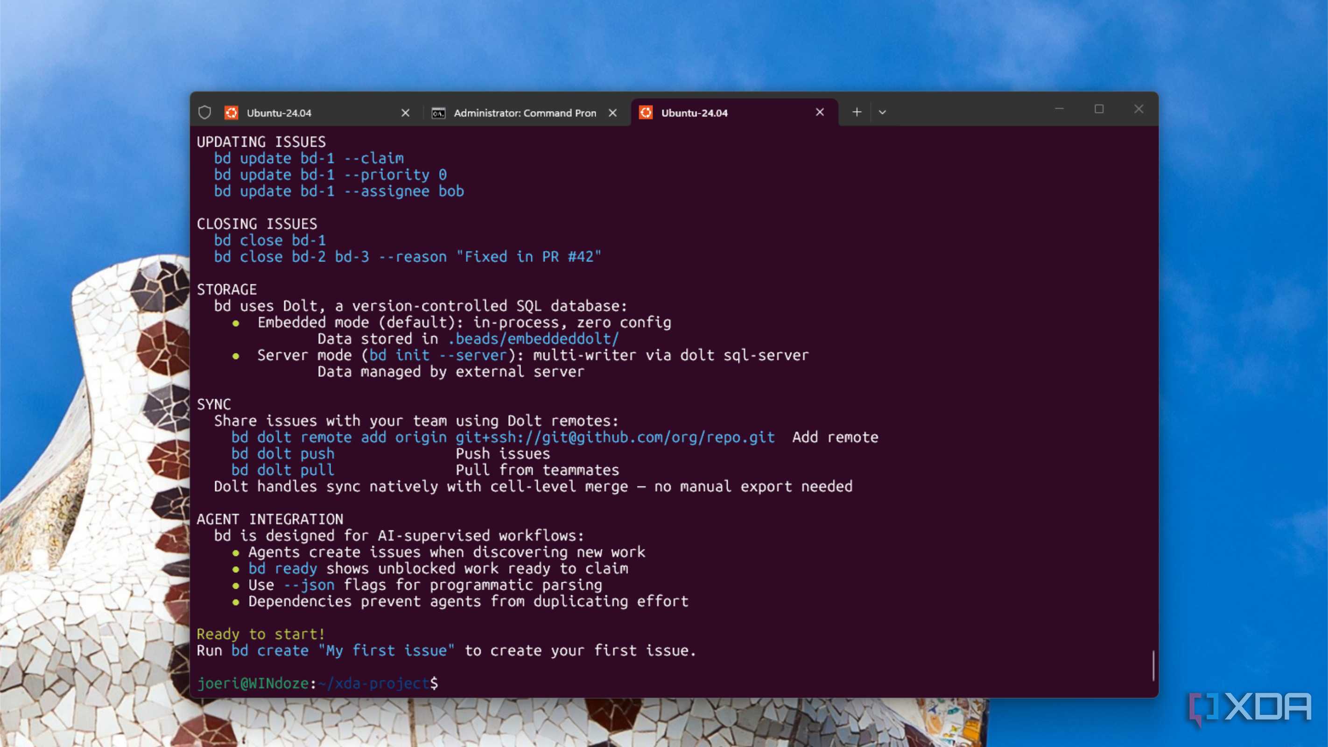The width and height of the screenshot is (1328, 747).
Task: Click the "--json" flag text
Action: [x=309, y=585]
